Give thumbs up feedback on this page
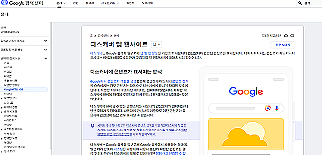Screen dimensions: 322x155 coord(286,36)
